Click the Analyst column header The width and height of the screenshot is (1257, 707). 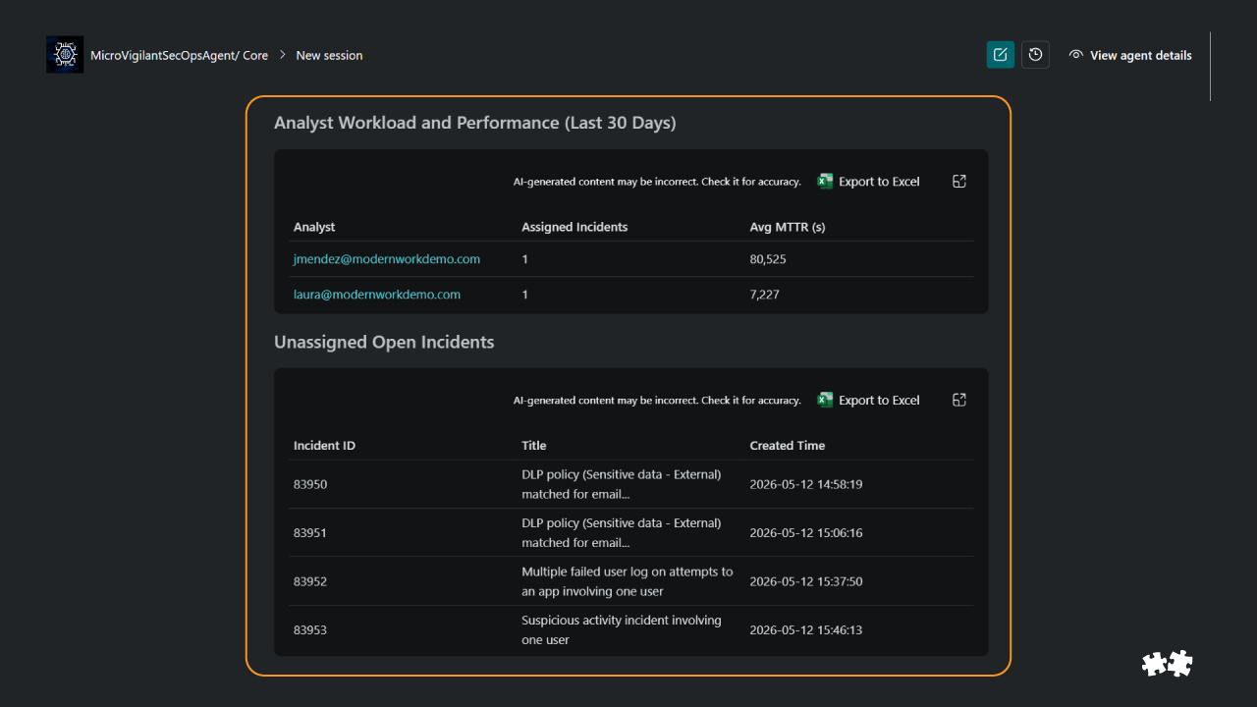coord(314,227)
